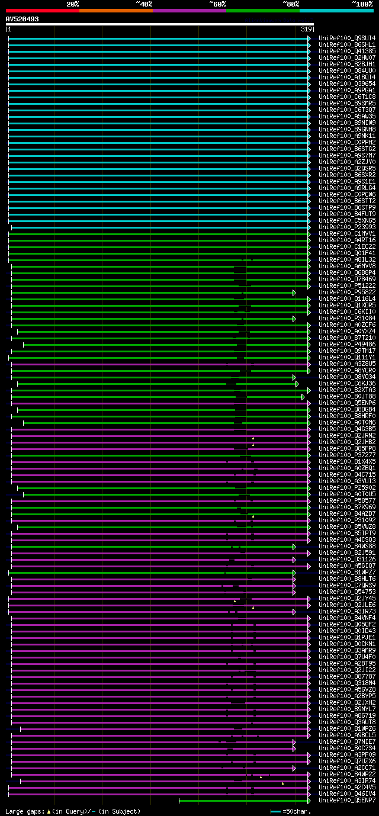Select the UniRef100_B9NIW9 label
Viewport: 379px width, 816px height.
pyautogui.click(x=347, y=123)
